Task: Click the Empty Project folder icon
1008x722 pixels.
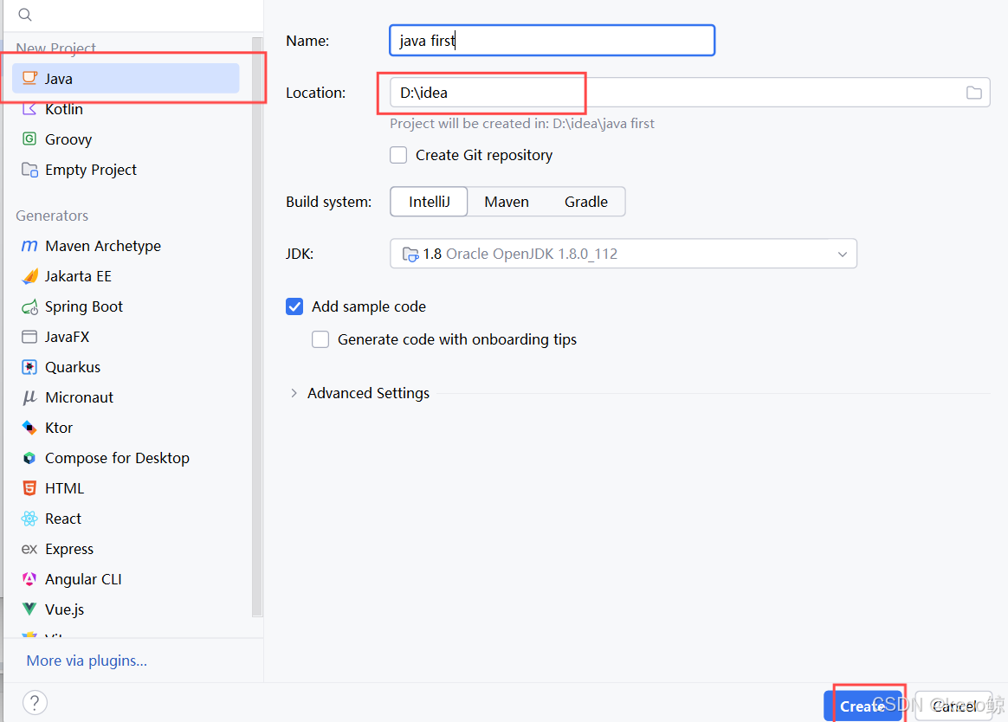Action: pyautogui.click(x=29, y=169)
